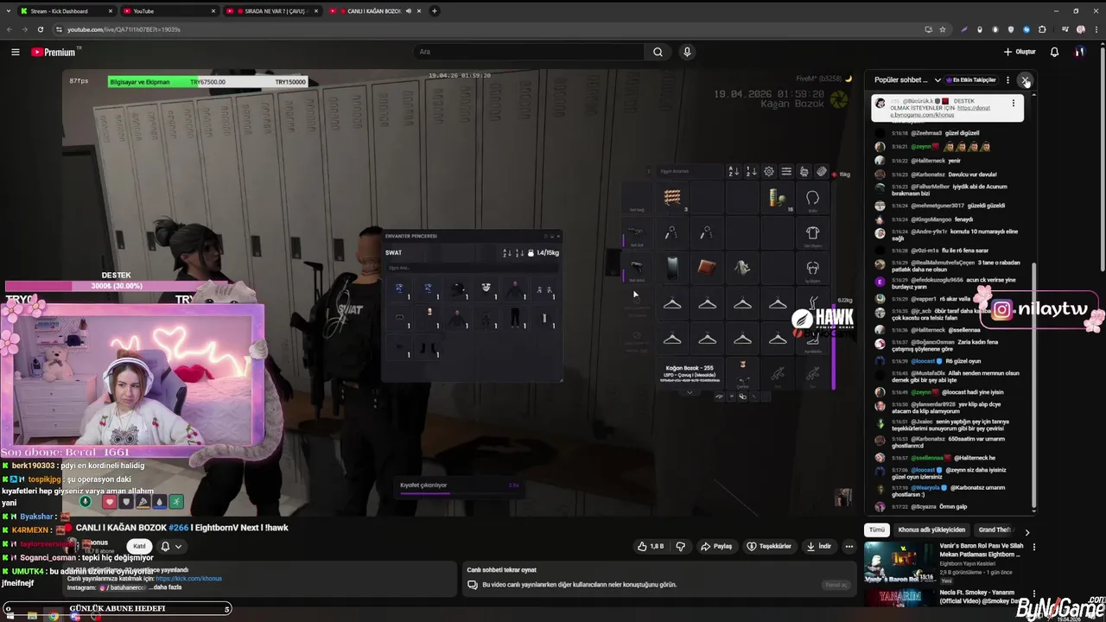Screen dimensions: 1106x622
Task: Click in the YouTube Ara search field
Action: coord(527,52)
